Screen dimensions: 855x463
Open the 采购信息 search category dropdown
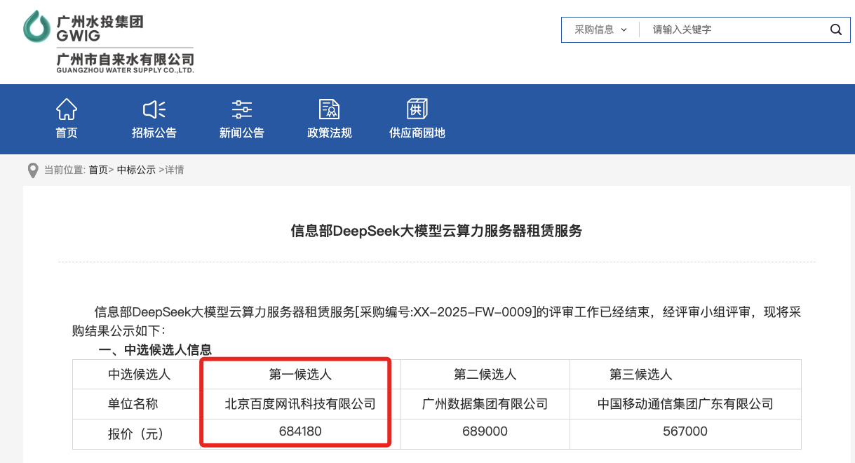[x=593, y=29]
